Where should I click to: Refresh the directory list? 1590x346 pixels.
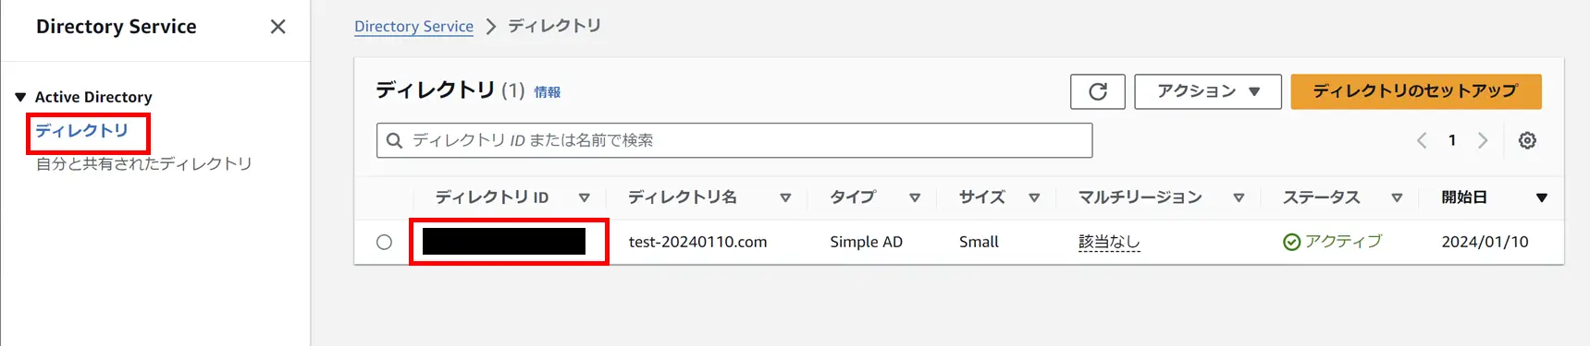[x=1097, y=91]
